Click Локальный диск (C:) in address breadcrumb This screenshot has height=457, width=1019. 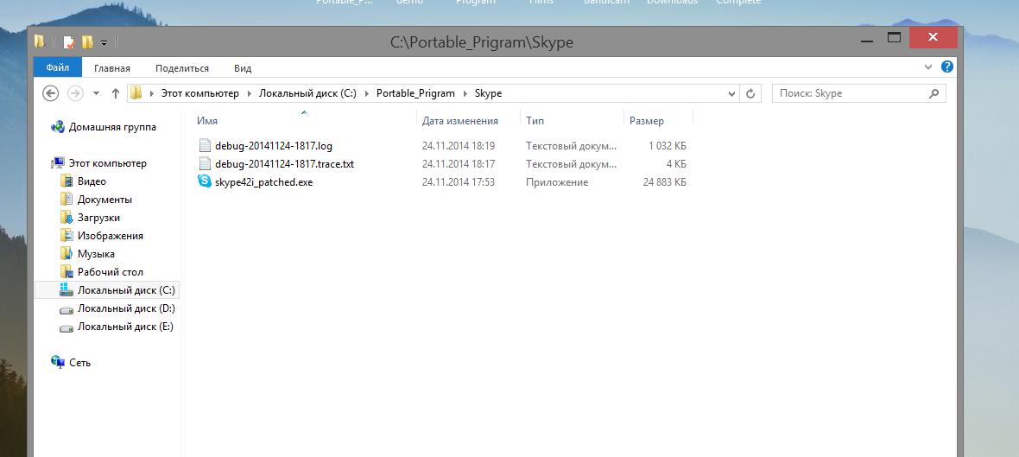pyautogui.click(x=308, y=93)
